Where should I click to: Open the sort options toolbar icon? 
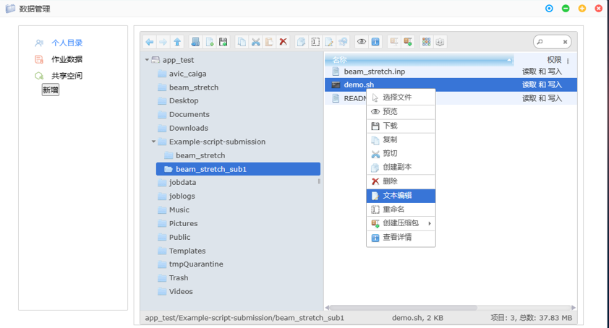[440, 42]
